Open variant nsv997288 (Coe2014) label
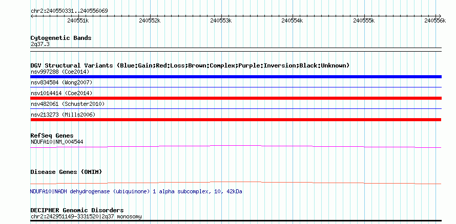 tap(60, 72)
